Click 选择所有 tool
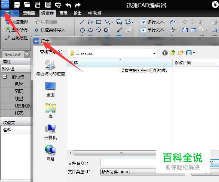The height and width of the screenshot is (182, 219). pos(17,30)
